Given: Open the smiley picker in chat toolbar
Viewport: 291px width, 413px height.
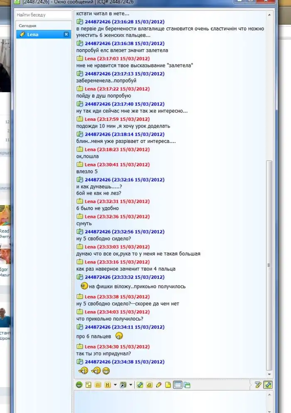Looking at the screenshot, I should pyautogui.click(x=79, y=385).
